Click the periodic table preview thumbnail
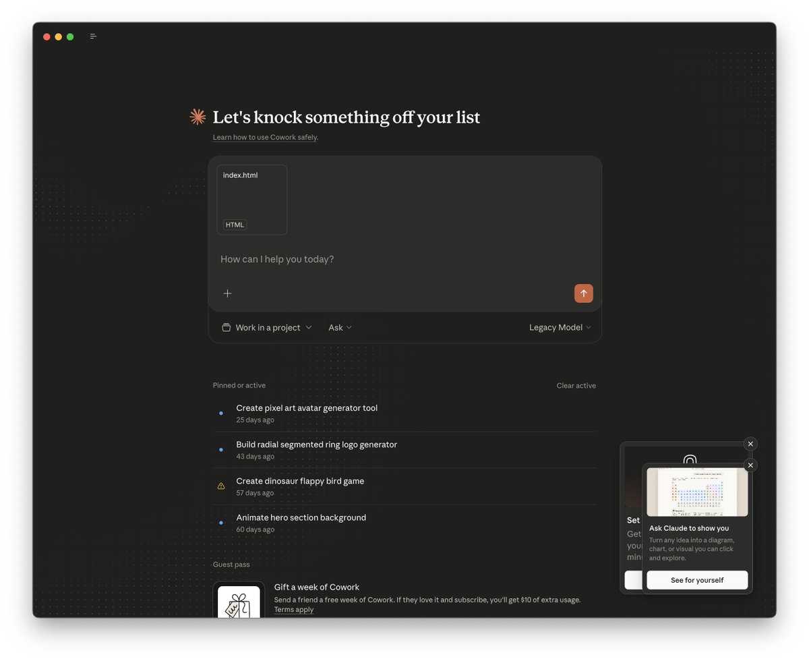 [x=697, y=492]
